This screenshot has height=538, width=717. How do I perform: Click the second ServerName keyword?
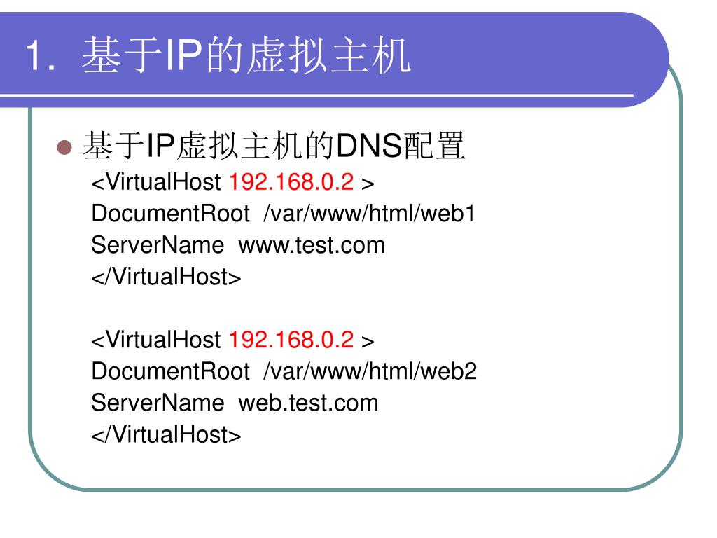pyautogui.click(x=158, y=403)
